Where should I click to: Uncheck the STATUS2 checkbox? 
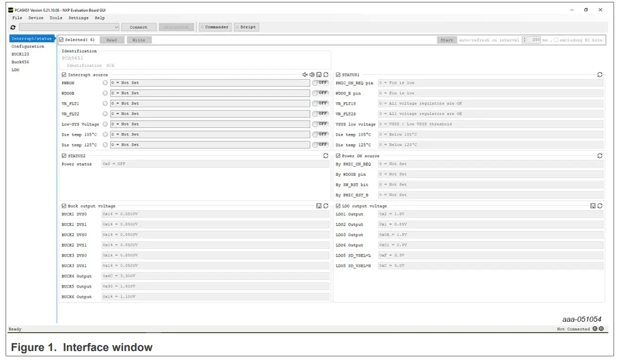[x=64, y=155]
